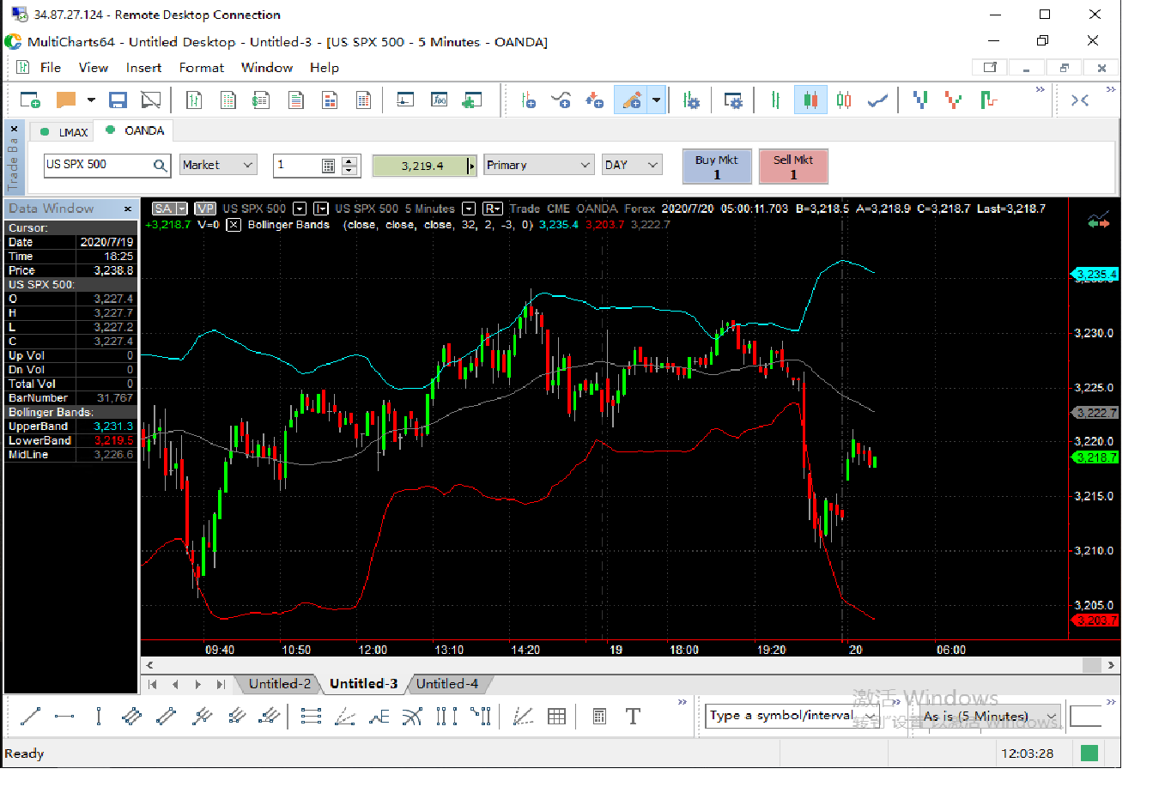This screenshot has width=1165, height=799.
Task: Open the quantity calculator icon
Action: pos(328,166)
